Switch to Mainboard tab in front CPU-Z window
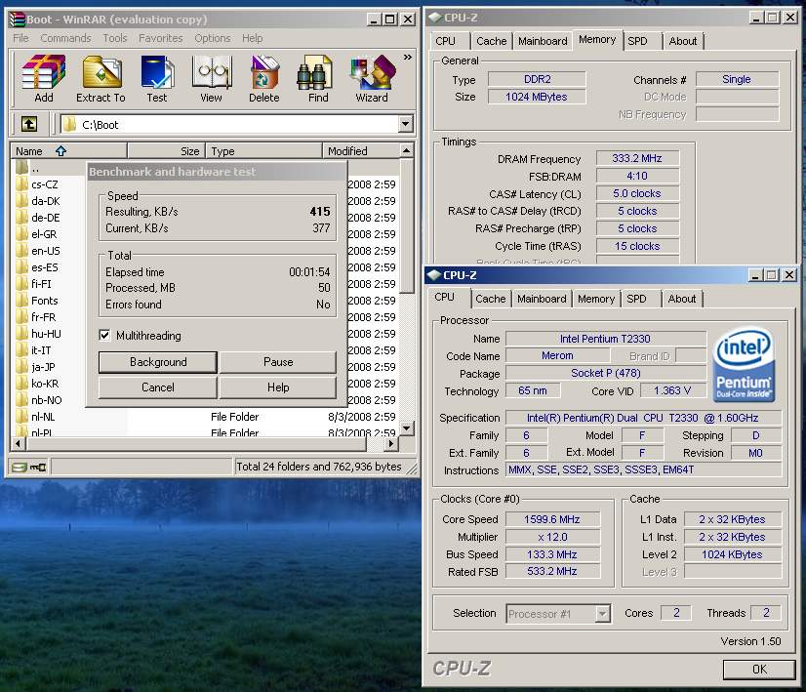Screen dimensions: 806x692 (x=542, y=299)
